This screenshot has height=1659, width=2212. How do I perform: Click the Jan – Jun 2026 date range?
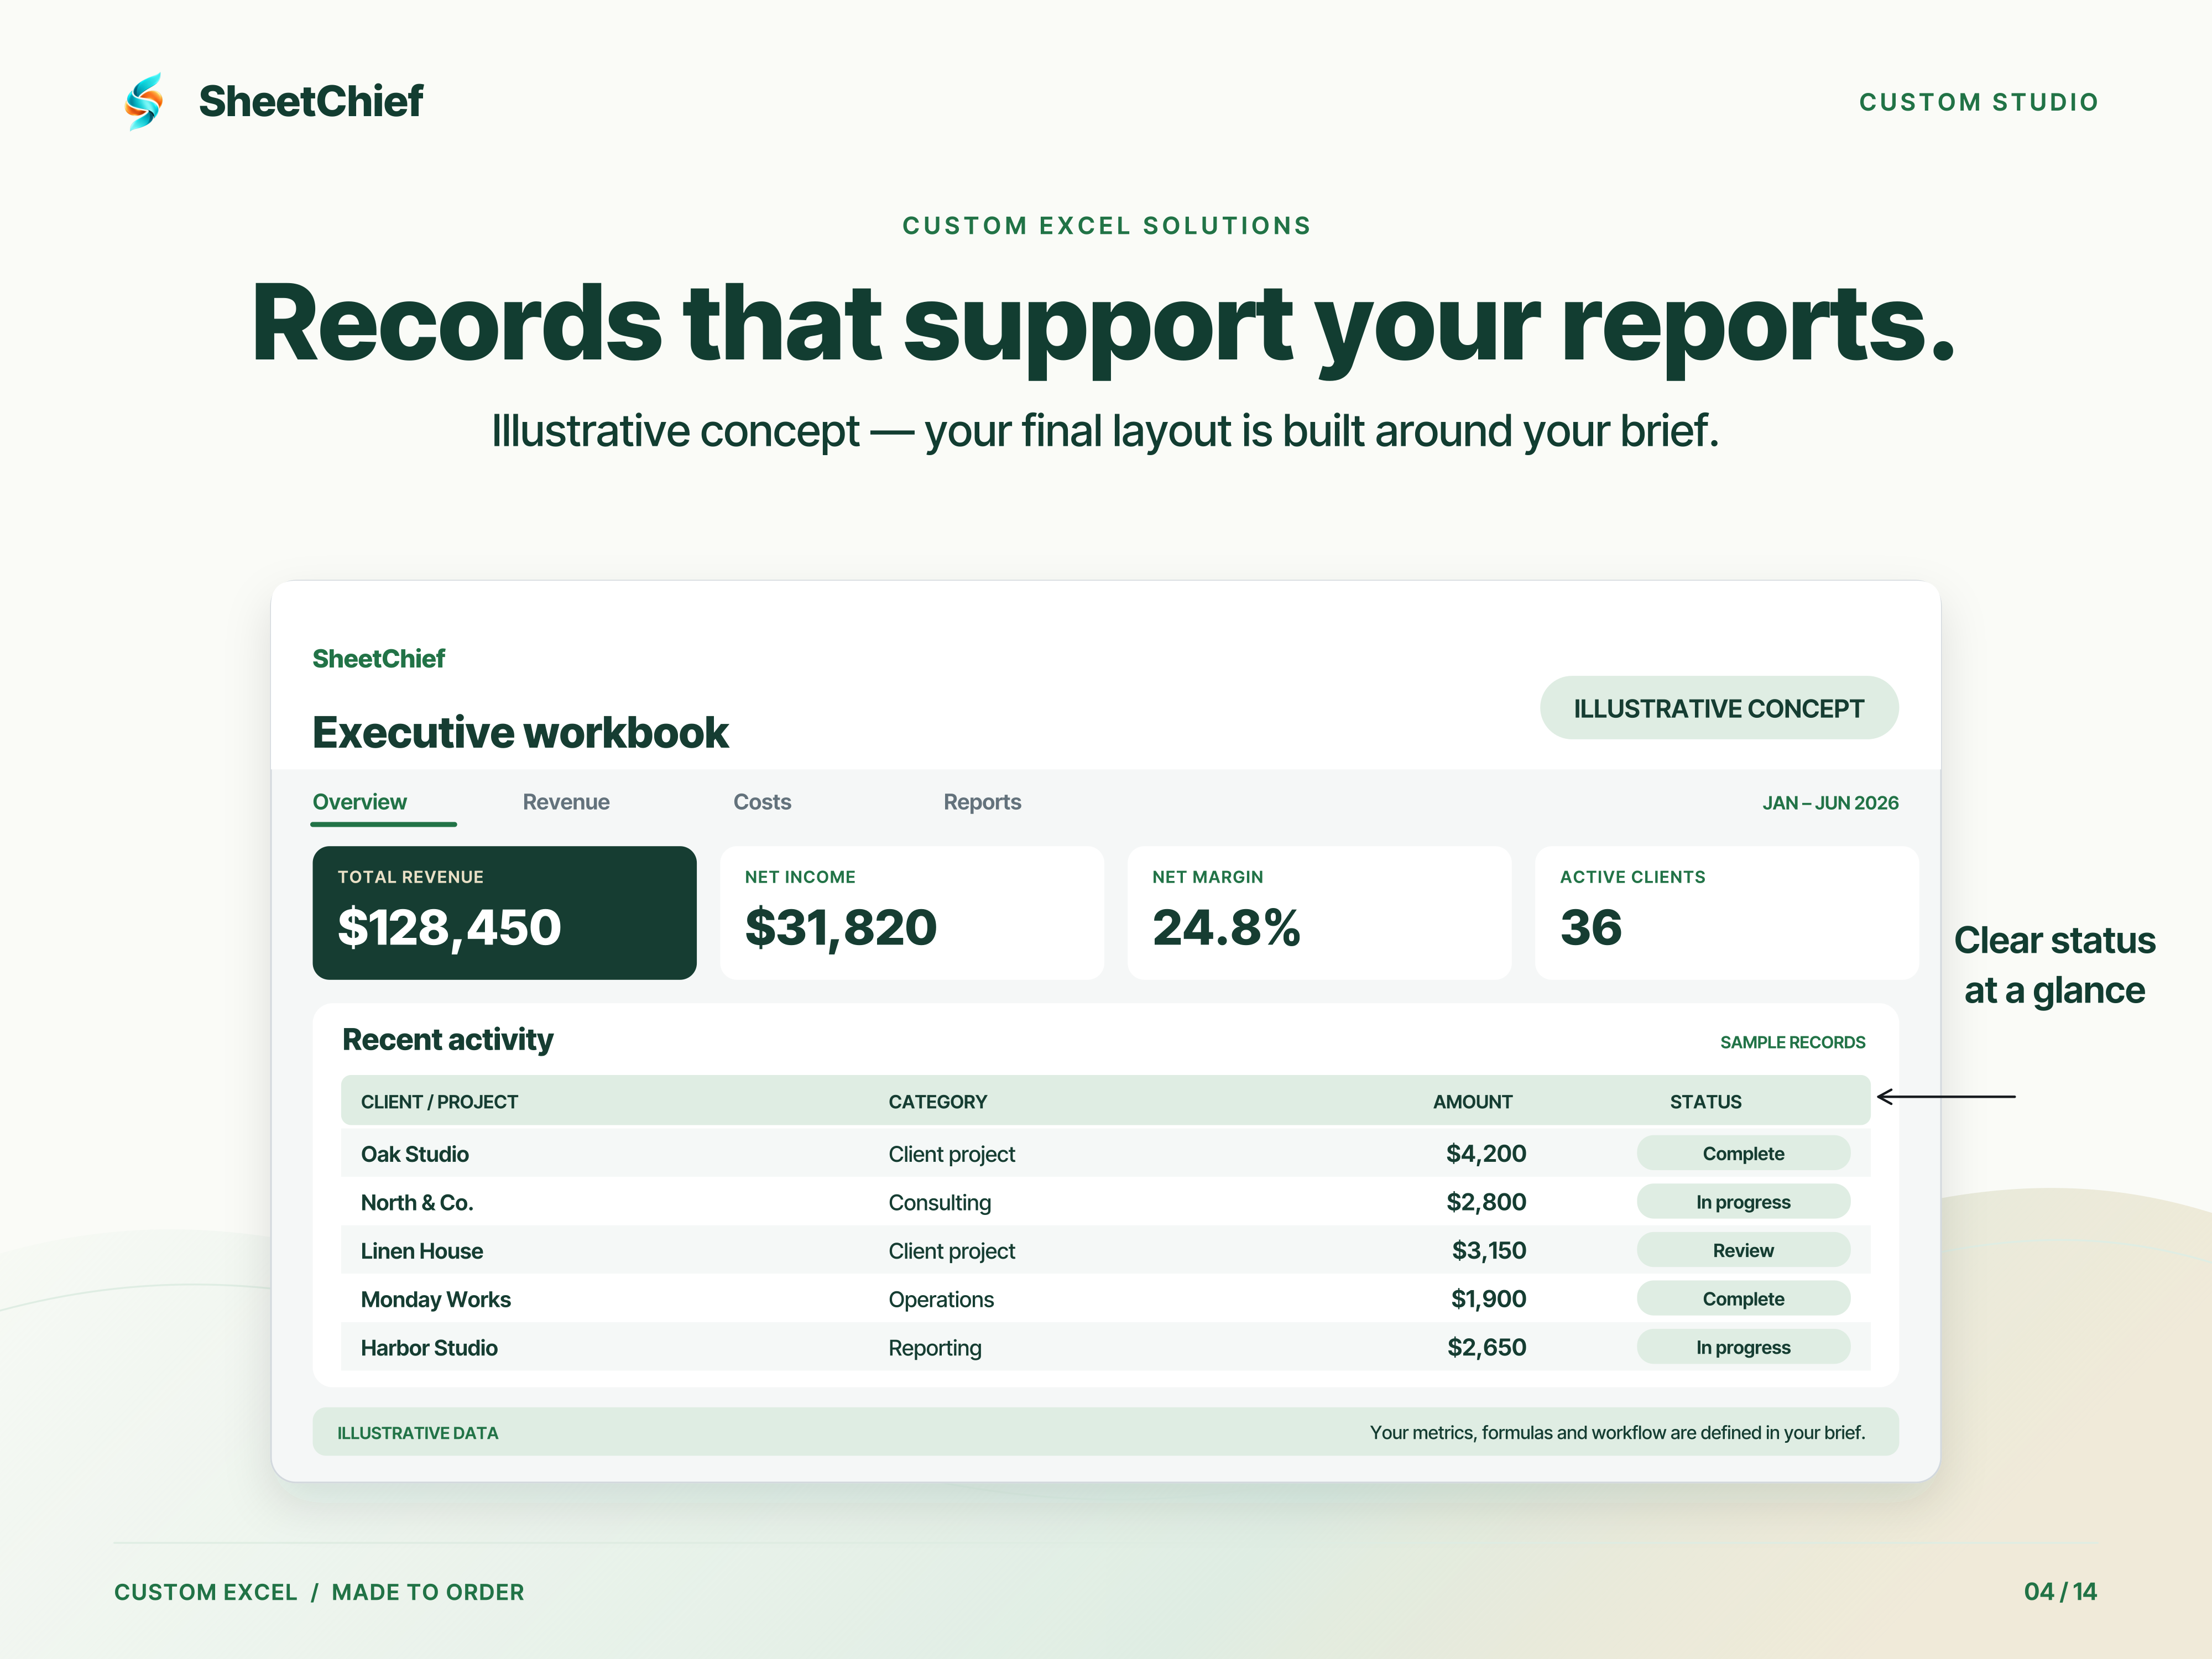click(1830, 803)
